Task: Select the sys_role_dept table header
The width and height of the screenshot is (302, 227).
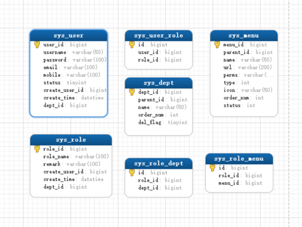Action: [x=159, y=163]
